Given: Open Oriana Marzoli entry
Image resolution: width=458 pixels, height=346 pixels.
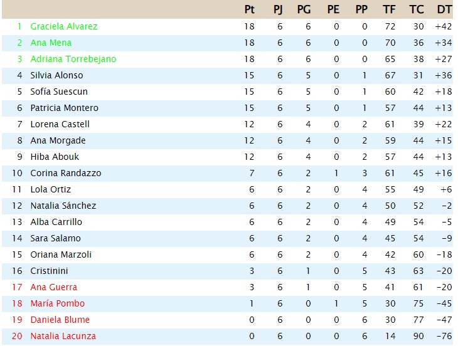Looking at the screenshot, I should click(x=61, y=254).
